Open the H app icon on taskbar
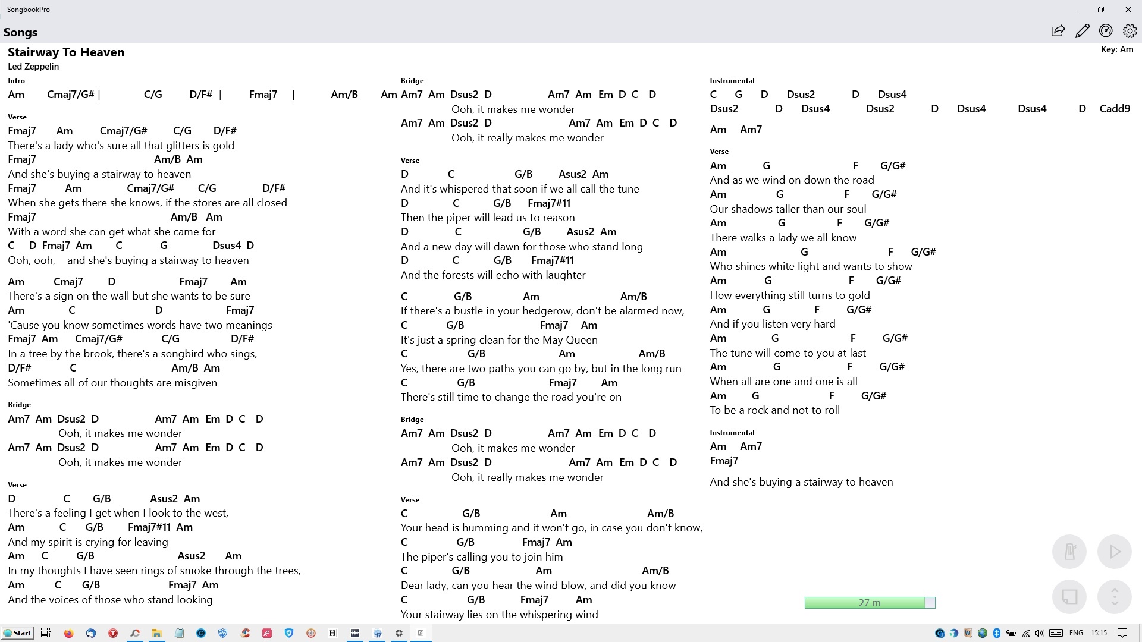The image size is (1142, 642). [x=332, y=633]
